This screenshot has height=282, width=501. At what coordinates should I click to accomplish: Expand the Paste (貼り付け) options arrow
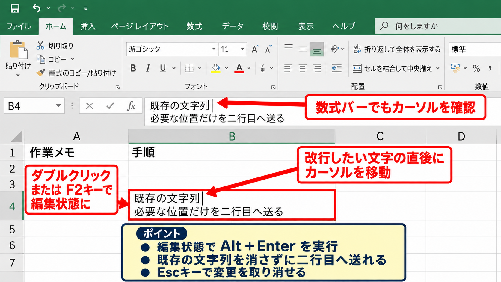click(18, 75)
